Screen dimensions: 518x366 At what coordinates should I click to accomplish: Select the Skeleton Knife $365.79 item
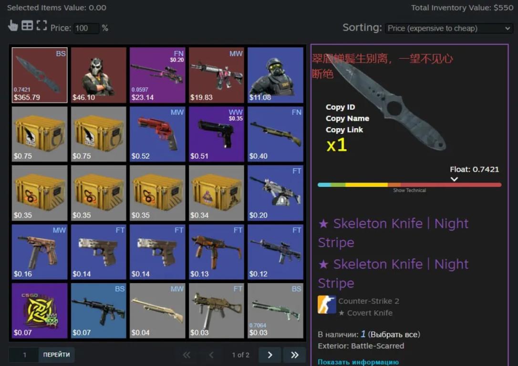pos(40,75)
